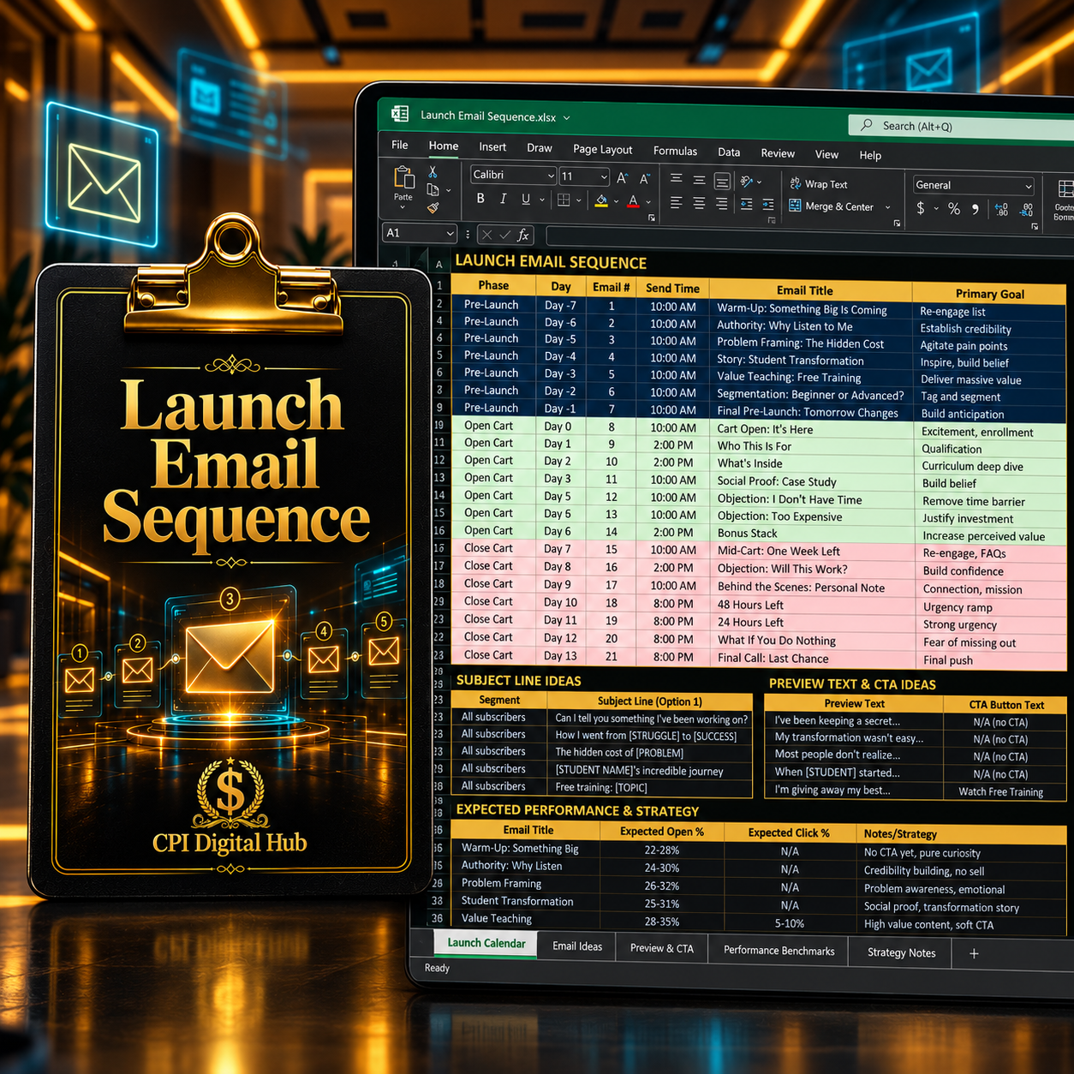1074x1074 pixels.
Task: Open the File menu
Action: pyautogui.click(x=400, y=145)
